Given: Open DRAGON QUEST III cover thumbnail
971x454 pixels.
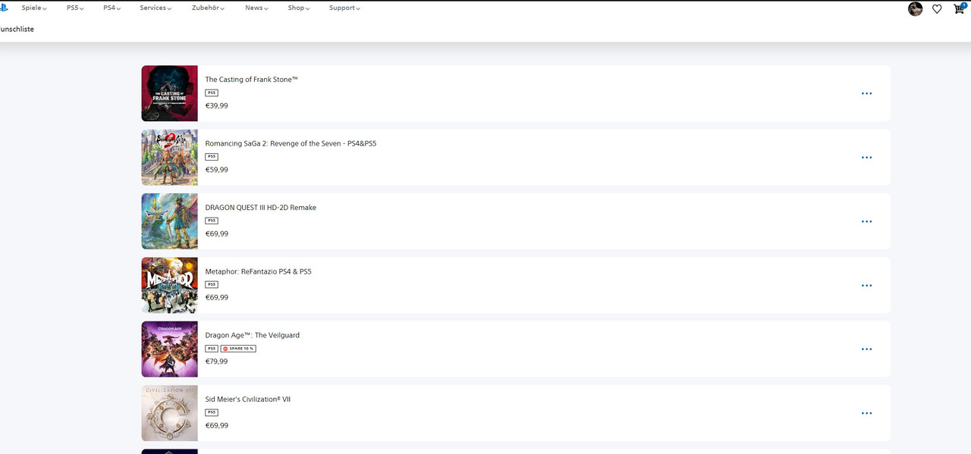Looking at the screenshot, I should (x=169, y=221).
